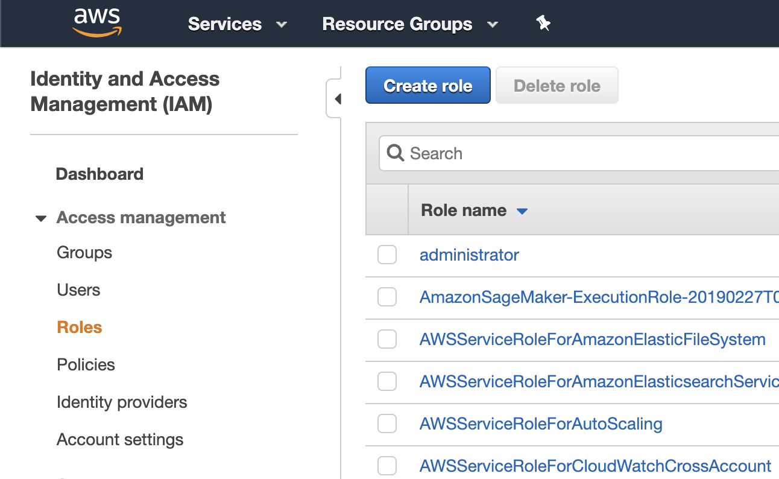The image size is (779, 479).
Task: Click the Role name column header
Action: [464, 211]
